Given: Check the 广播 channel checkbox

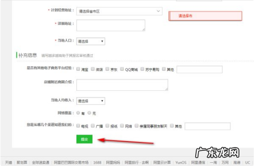Looking at the screenshot, I should (x=93, y=125).
